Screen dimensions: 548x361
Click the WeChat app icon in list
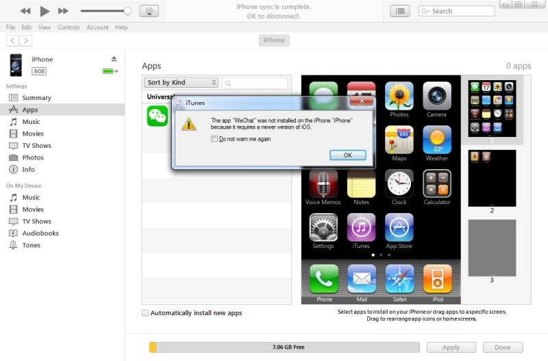[157, 116]
